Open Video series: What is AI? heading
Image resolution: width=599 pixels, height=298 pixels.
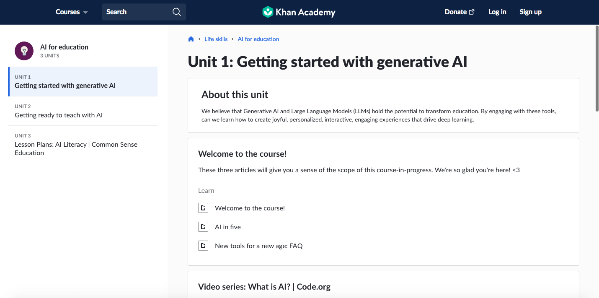pos(264,287)
